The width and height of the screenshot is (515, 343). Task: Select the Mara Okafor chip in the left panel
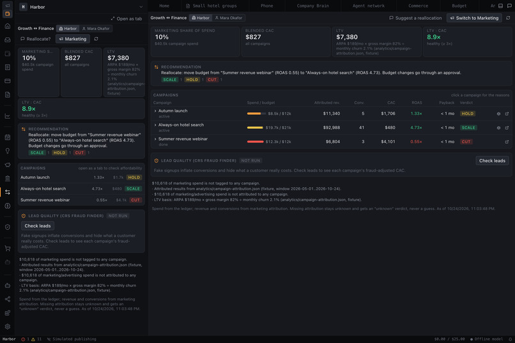tap(96, 29)
